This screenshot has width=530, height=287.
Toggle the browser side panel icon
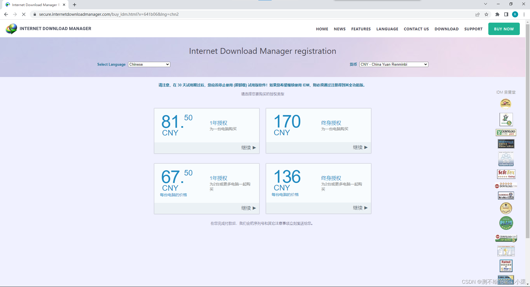coord(506,14)
